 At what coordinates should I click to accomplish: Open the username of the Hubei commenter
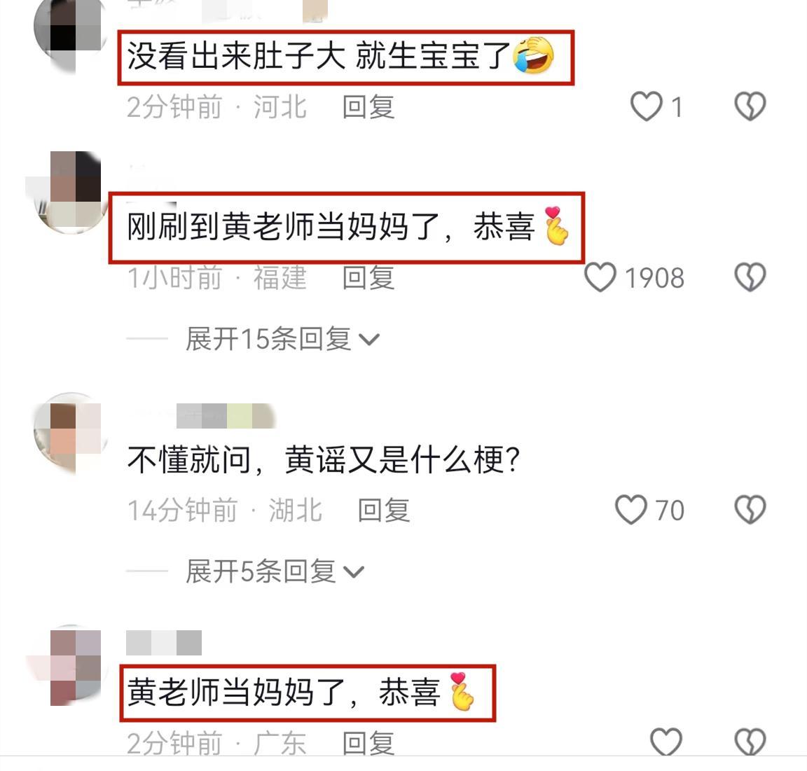226,416
